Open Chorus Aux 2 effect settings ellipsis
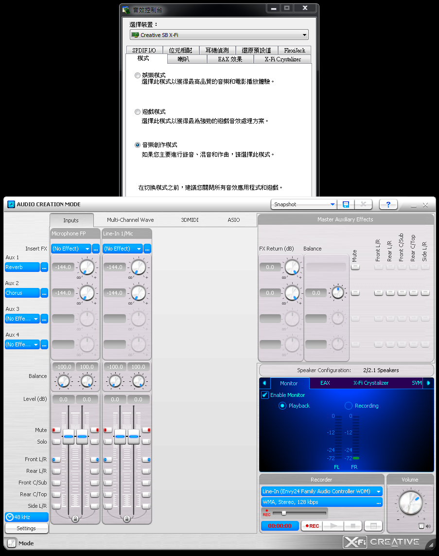 click(x=44, y=293)
